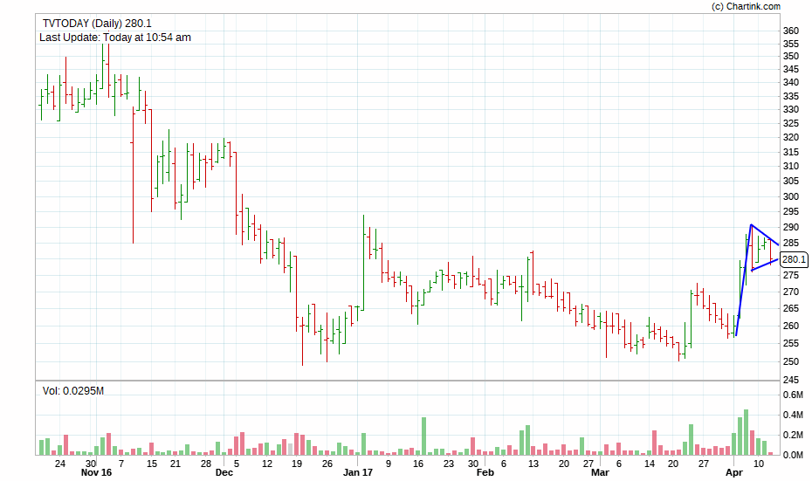Open the Chartink.com copyright link
Viewport: 812px width, 481px height.
746,6
